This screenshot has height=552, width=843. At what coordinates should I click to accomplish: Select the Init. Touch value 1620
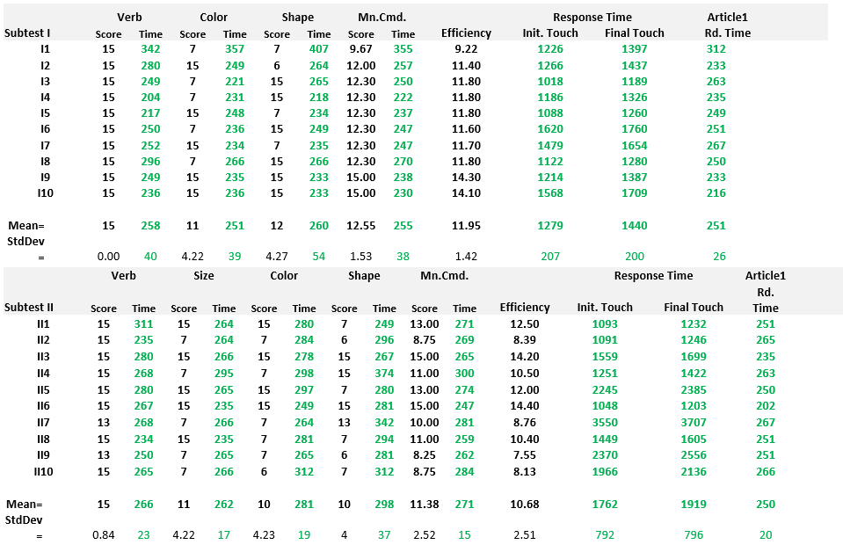click(550, 129)
